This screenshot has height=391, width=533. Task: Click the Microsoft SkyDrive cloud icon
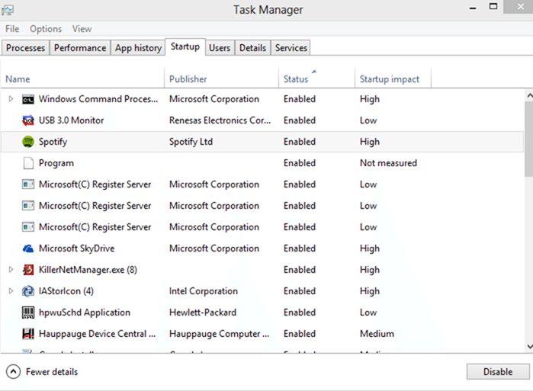pos(28,248)
